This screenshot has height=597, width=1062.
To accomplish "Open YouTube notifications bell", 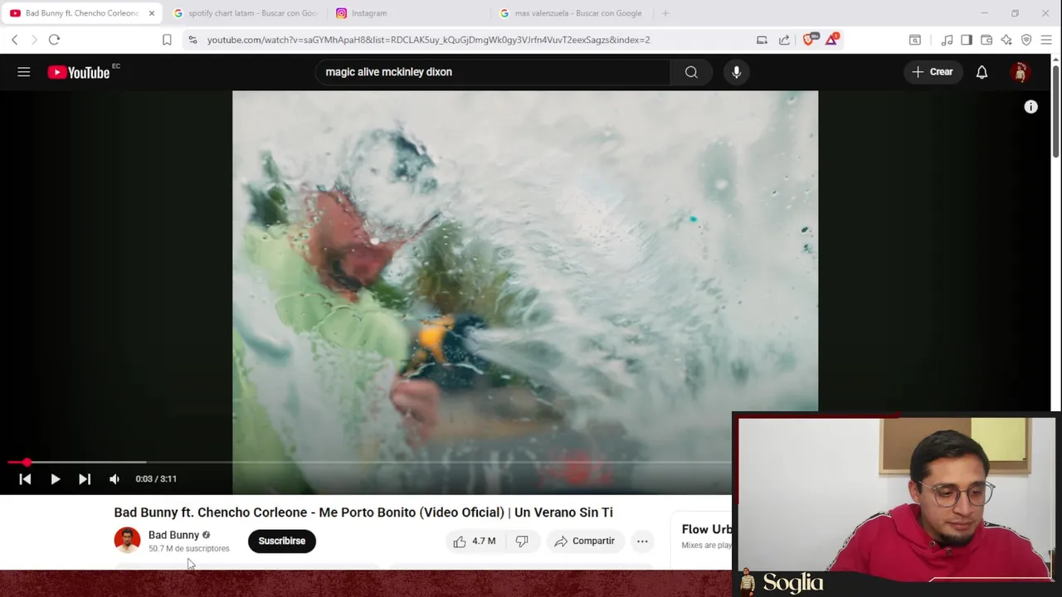I will click(982, 72).
